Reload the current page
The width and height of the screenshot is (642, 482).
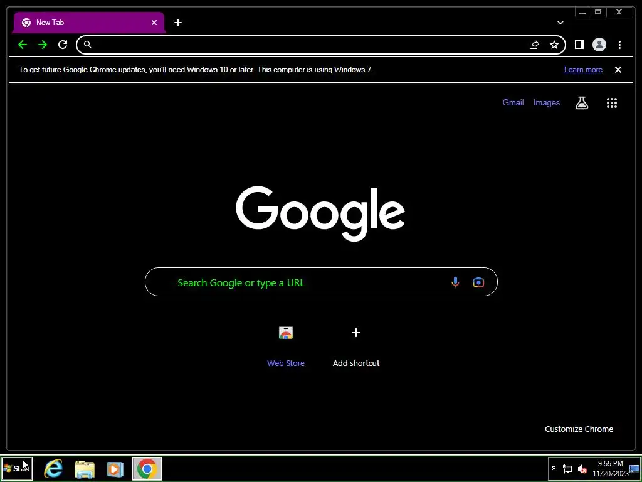[63, 45]
